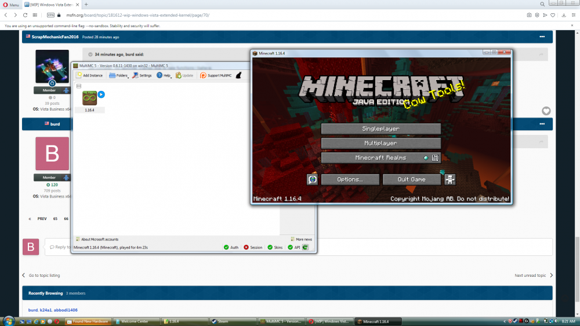The image size is (580, 326).
Task: Click the site security padlock icon
Action: (59, 15)
